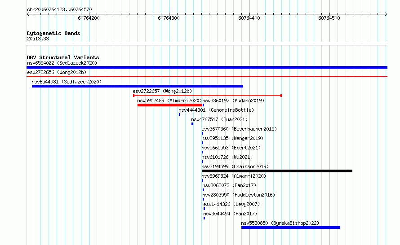Select the red bracketed line of esv2722657
The width and height of the screenshot is (400, 245).
(207, 96)
